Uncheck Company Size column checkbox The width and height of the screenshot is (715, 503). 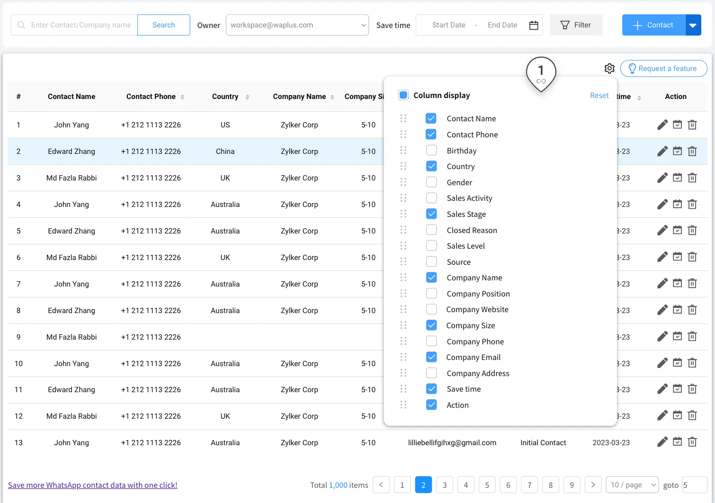click(431, 325)
